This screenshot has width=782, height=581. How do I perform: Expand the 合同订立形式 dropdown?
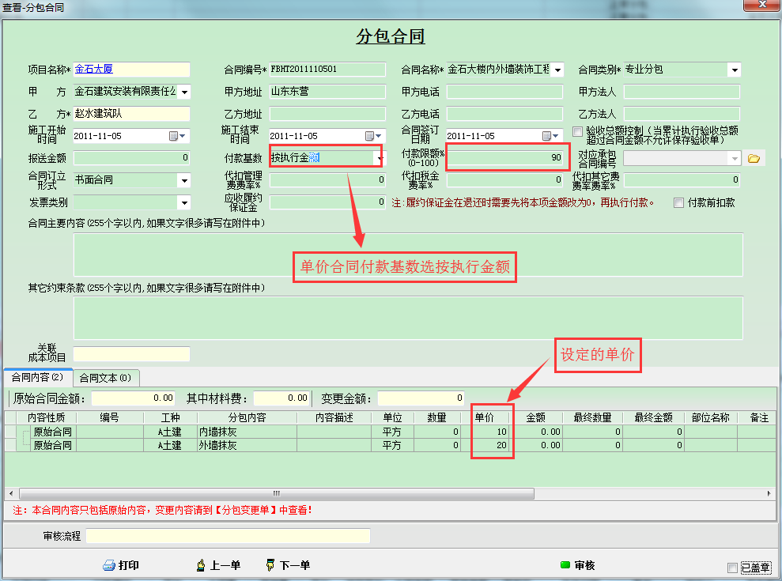click(x=183, y=180)
